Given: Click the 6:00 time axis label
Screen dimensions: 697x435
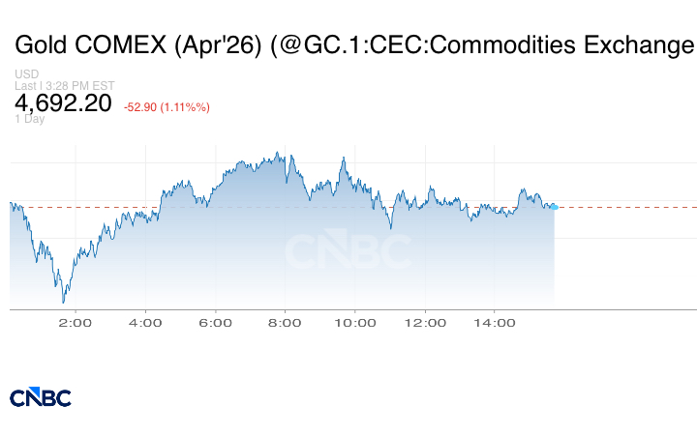Looking at the screenshot, I should pos(215,323).
